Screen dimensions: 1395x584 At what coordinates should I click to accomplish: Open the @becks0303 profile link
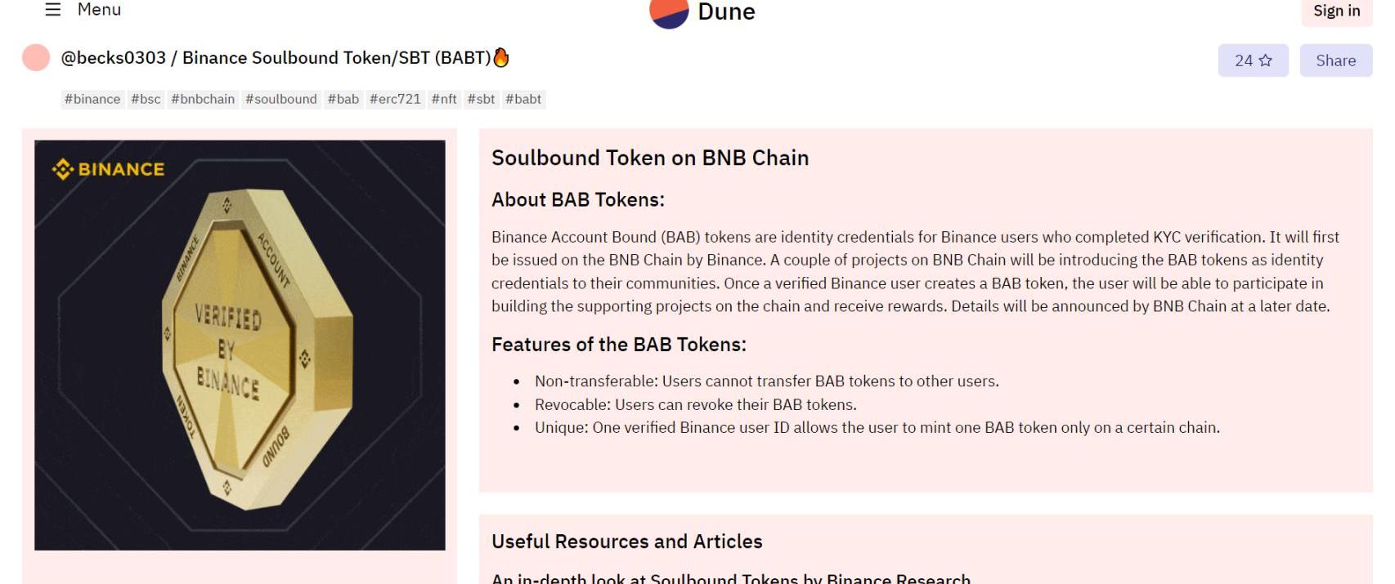(113, 58)
